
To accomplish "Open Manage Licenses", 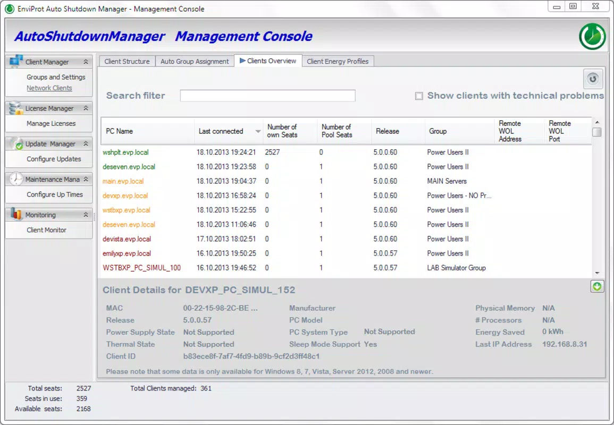I will [51, 123].
